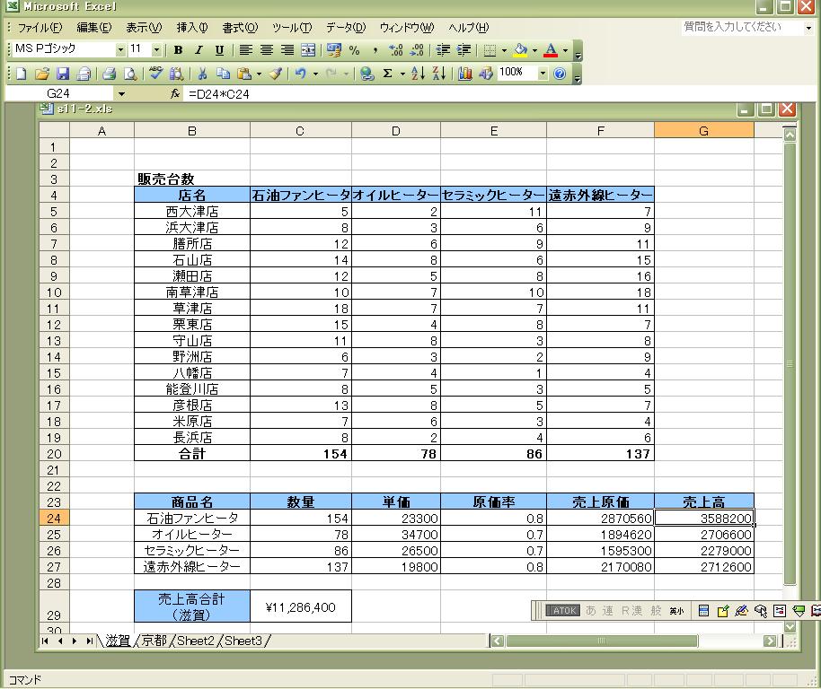Apply yellow fill color
The height and width of the screenshot is (689, 821).
(x=520, y=50)
